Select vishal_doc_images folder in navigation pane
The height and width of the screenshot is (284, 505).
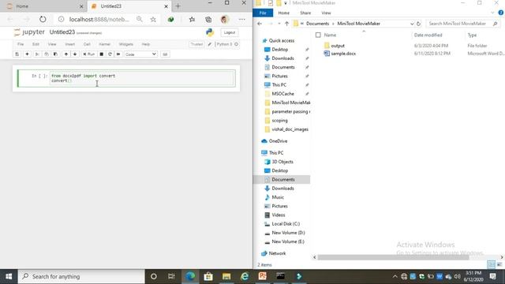(290, 129)
